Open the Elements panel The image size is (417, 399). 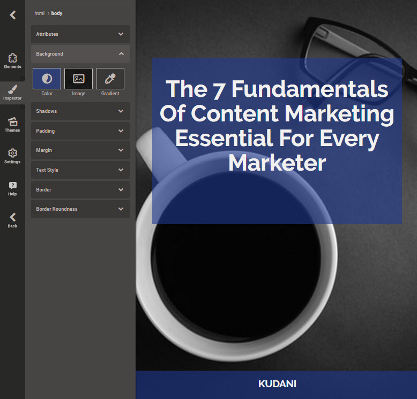coord(12,61)
